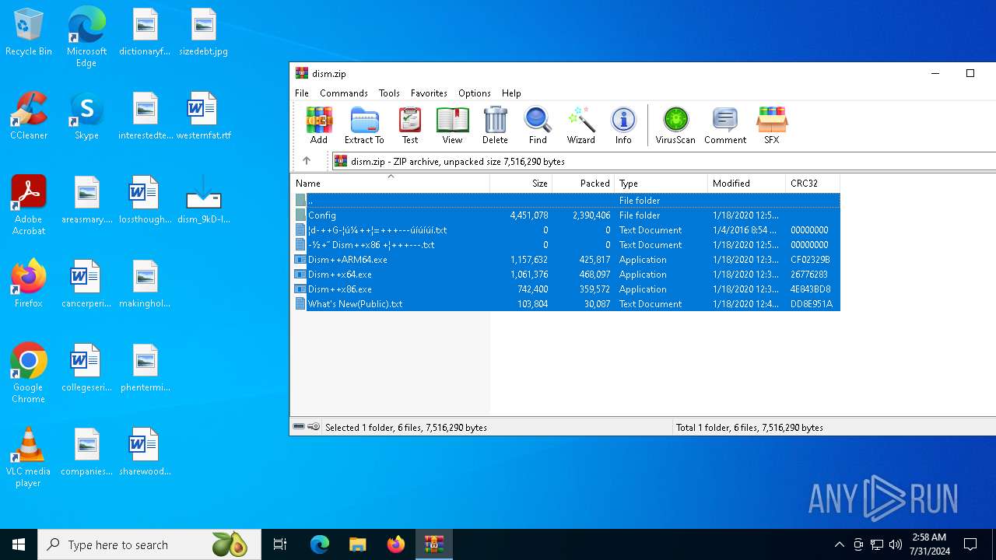Open Recycle Bin desktop icon
The height and width of the screenshot is (560, 996).
tap(29, 33)
